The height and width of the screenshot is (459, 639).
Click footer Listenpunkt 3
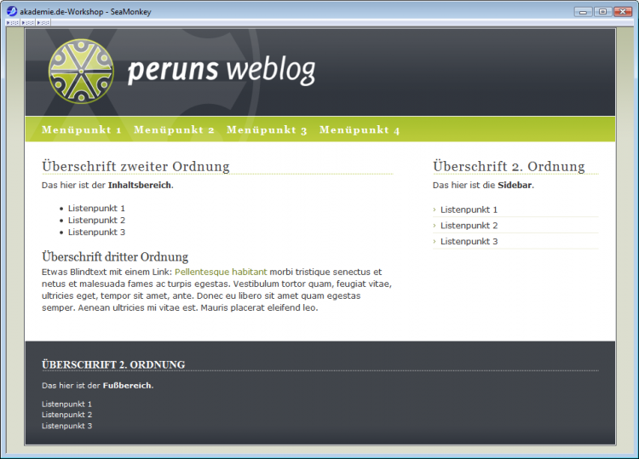point(66,426)
